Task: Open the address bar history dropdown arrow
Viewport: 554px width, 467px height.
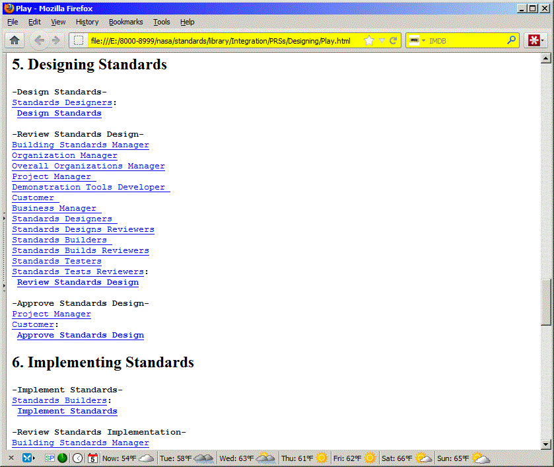Action: coord(382,41)
